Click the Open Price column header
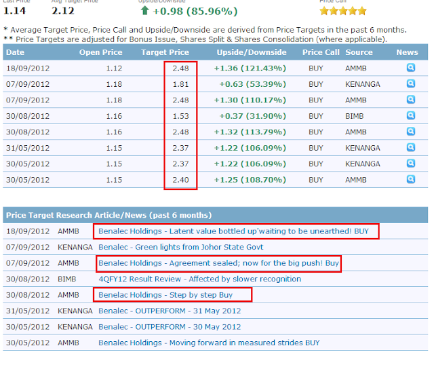 [101, 52]
